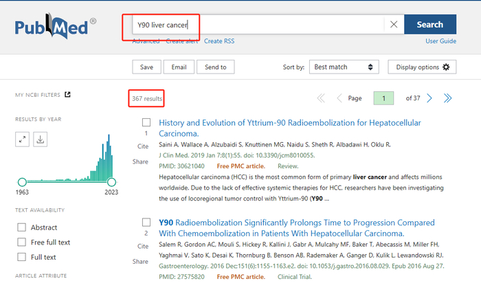Screen dimensions: 481x283
Task: Select checkbox for result 1
Action: pyautogui.click(x=146, y=122)
